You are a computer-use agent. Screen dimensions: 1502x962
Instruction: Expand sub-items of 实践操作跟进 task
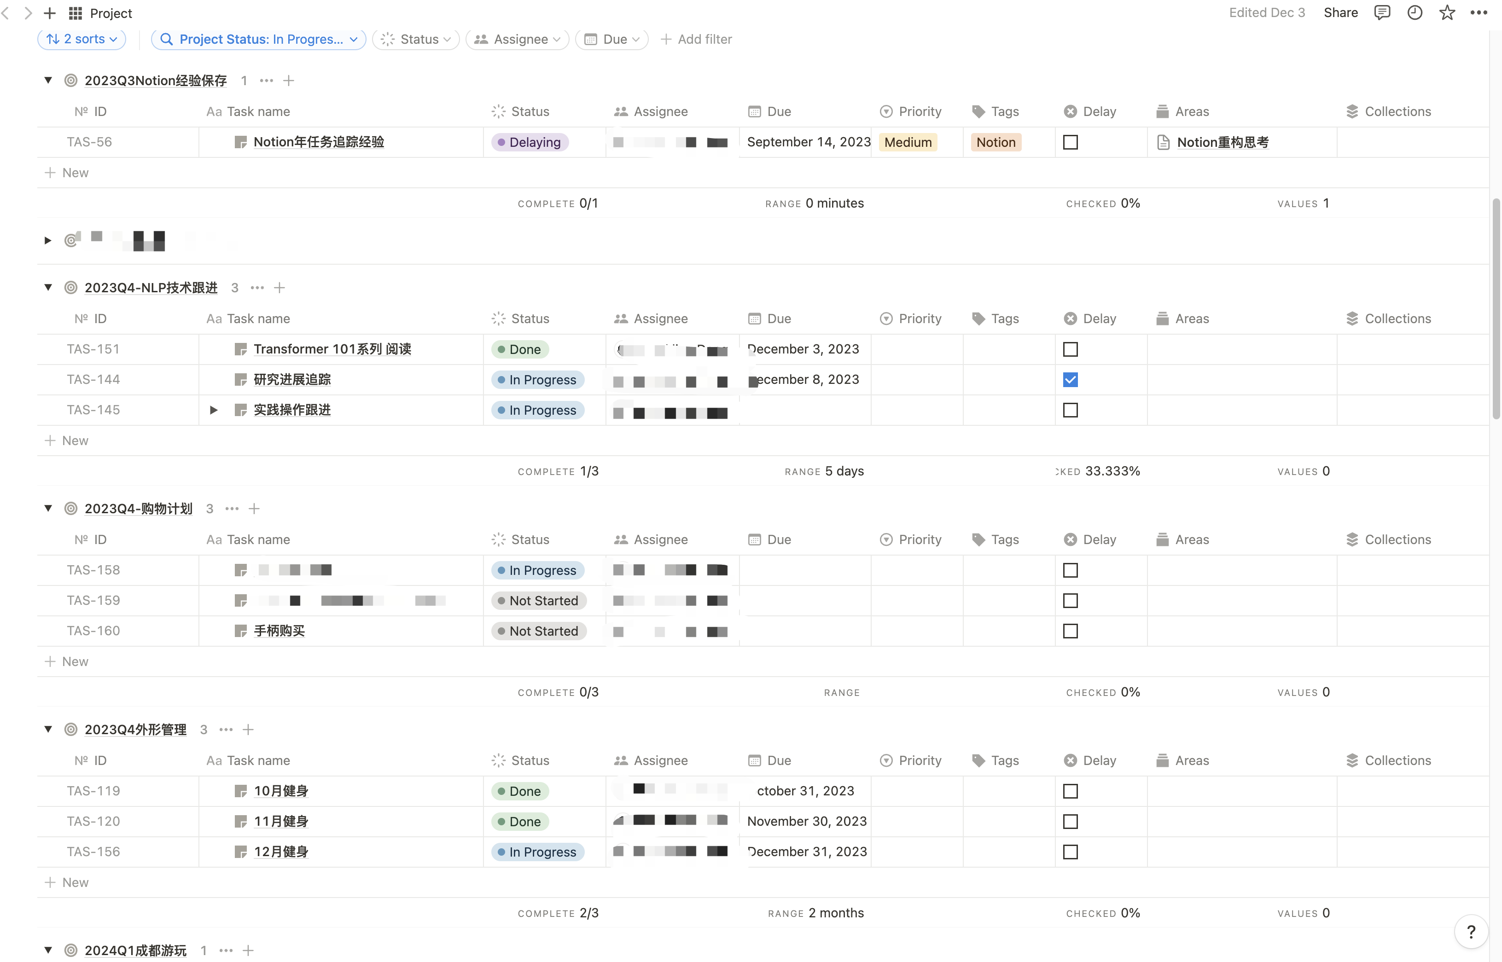click(x=214, y=411)
